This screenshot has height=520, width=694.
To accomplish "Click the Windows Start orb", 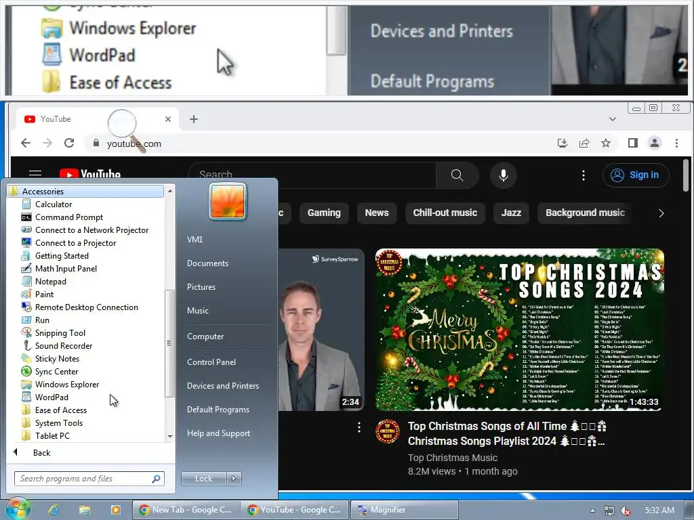I will click(18, 509).
